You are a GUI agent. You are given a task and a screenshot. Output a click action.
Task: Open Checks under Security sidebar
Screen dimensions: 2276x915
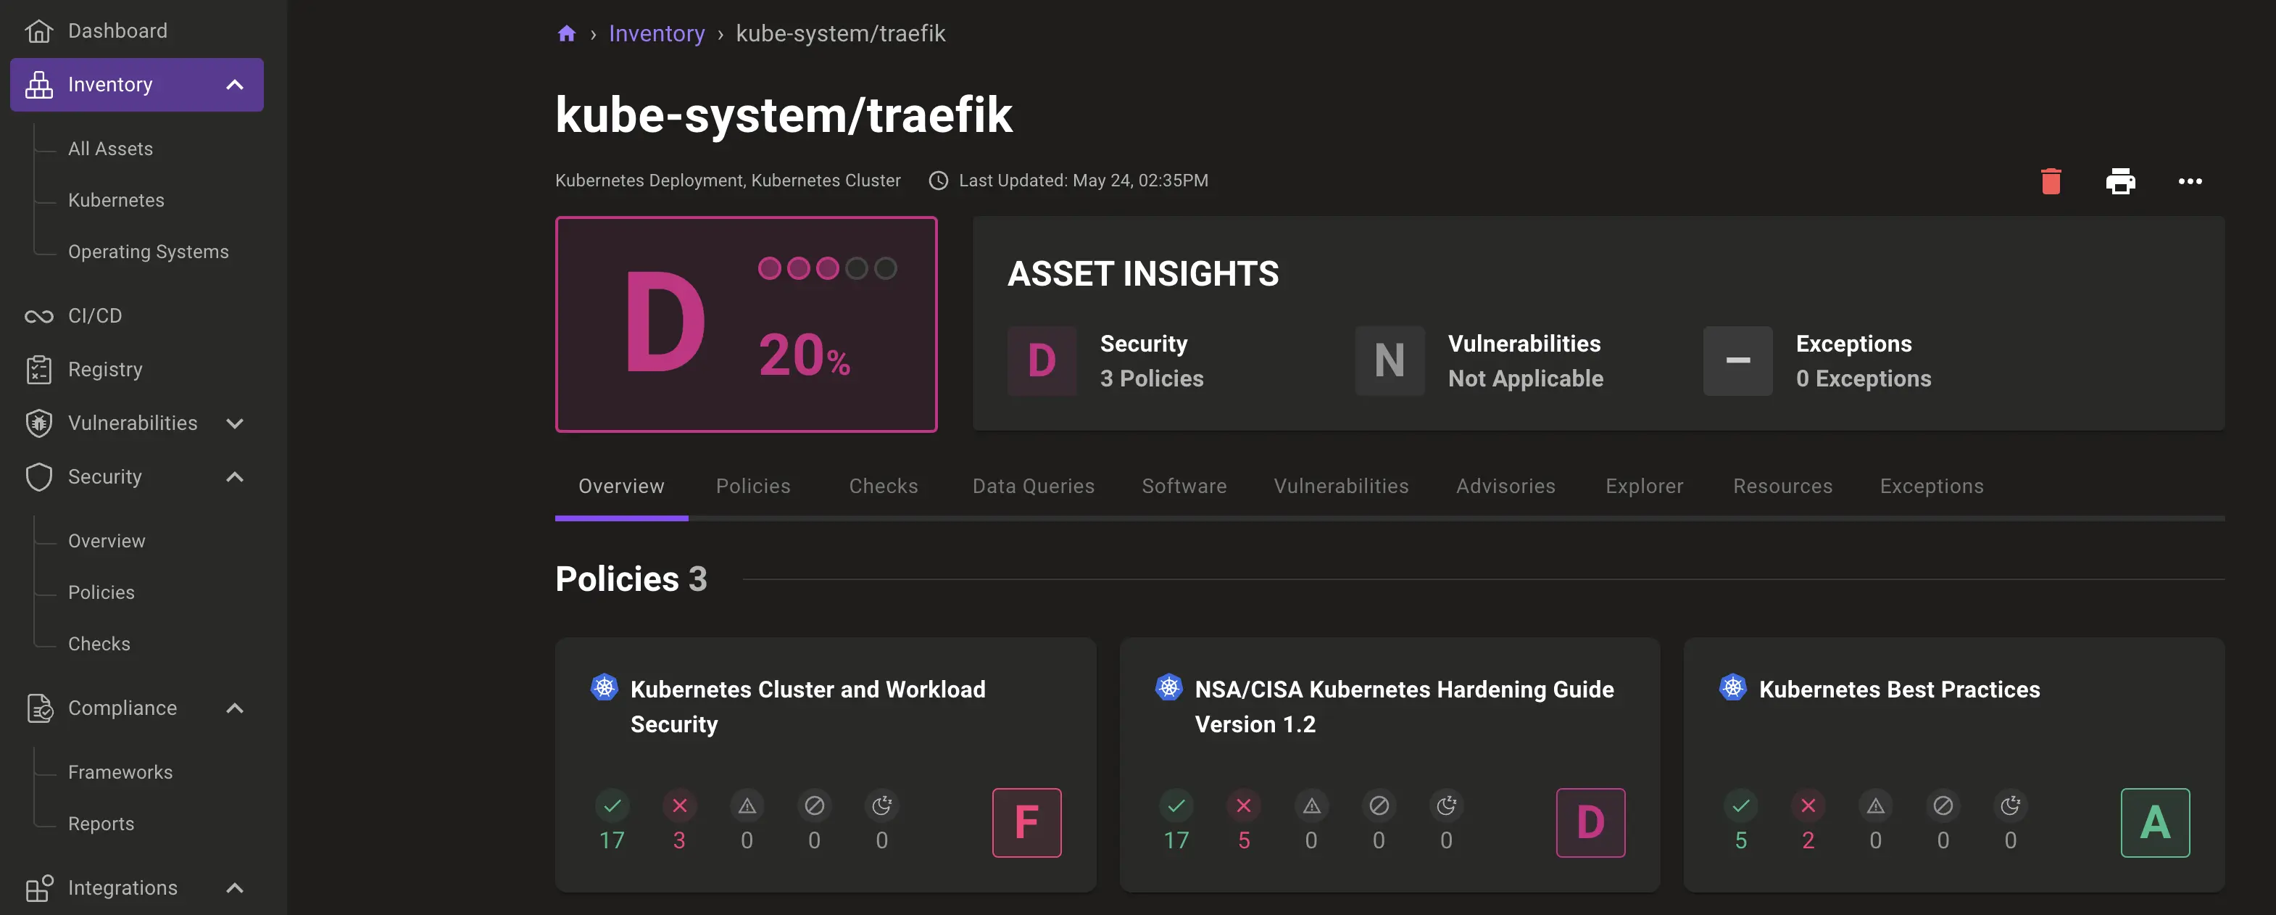tap(99, 644)
